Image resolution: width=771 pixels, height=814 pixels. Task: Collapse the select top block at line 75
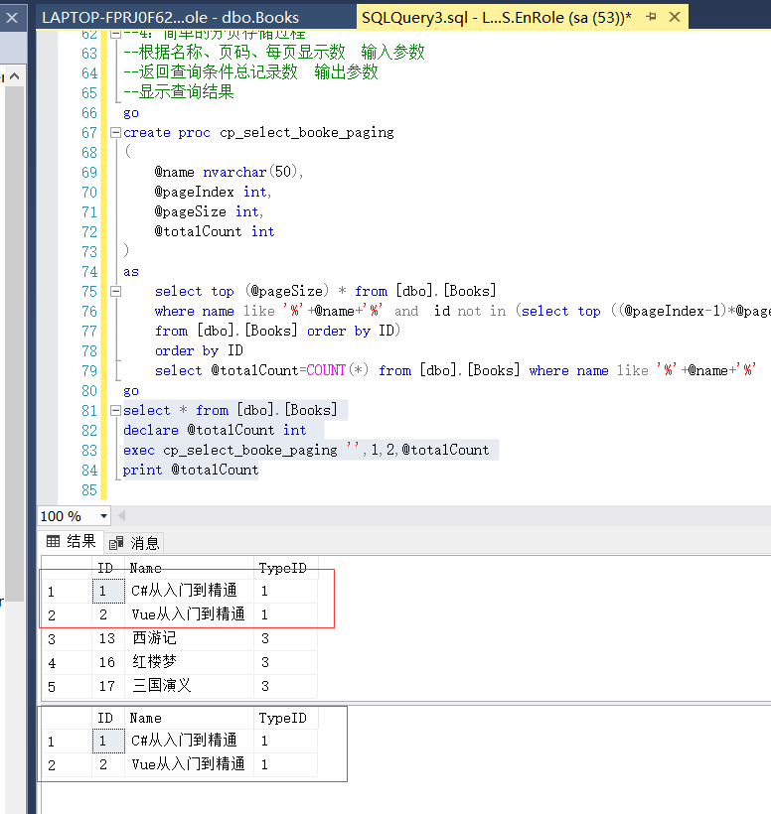pyautogui.click(x=116, y=291)
